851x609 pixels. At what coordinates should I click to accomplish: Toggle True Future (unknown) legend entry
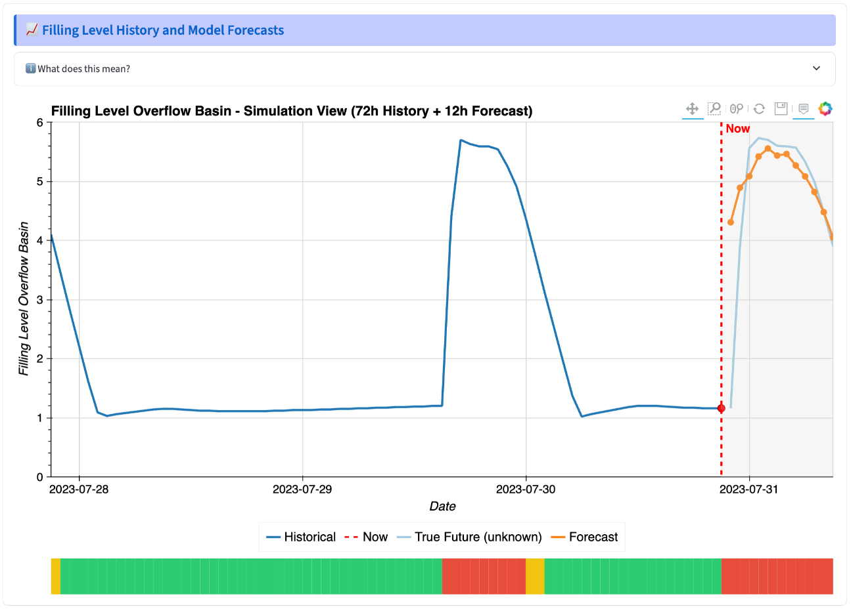(x=469, y=537)
